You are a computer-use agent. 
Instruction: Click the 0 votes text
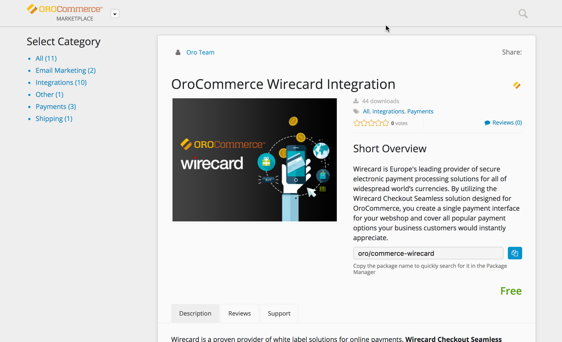(399, 123)
